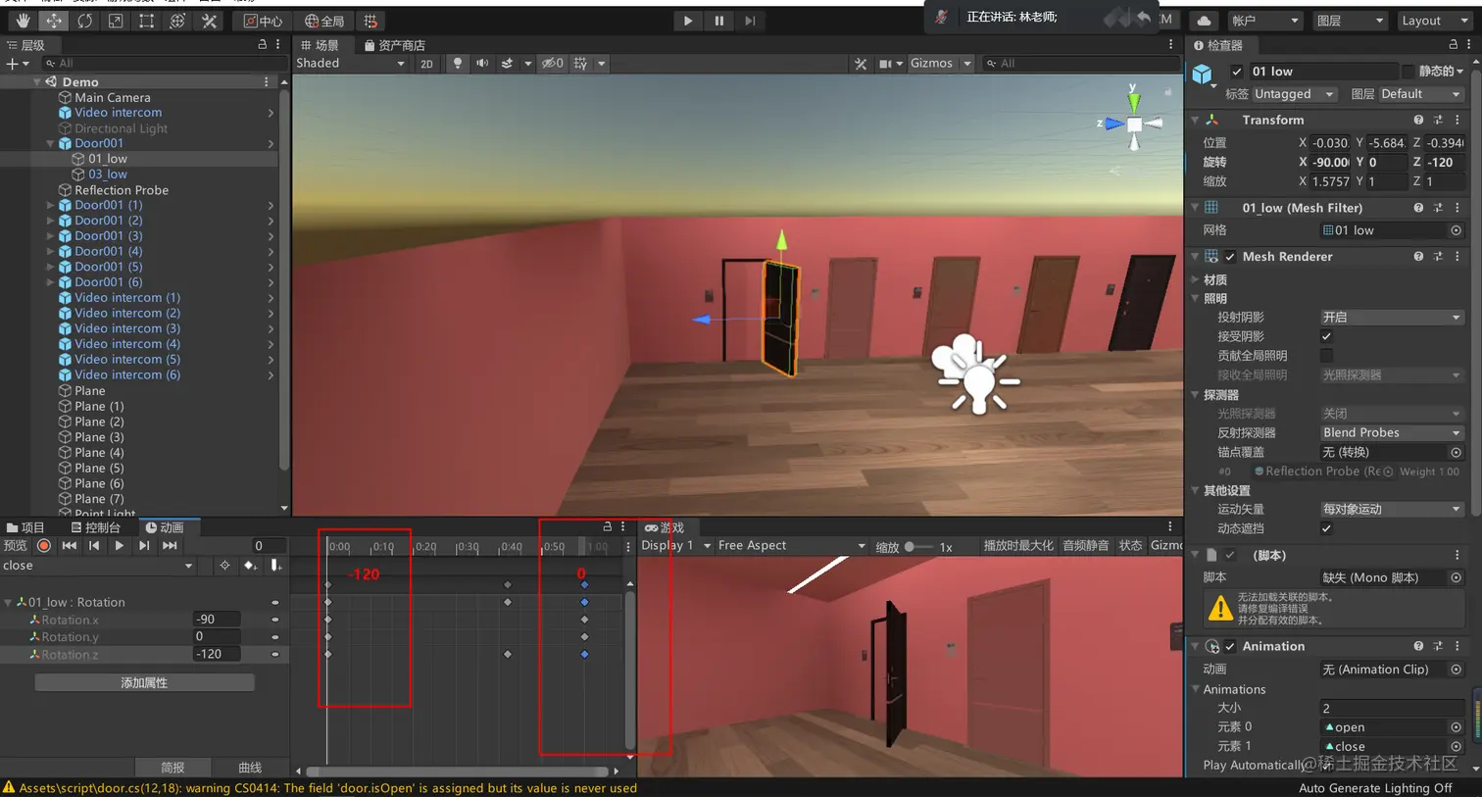
Task: Start Play mode with the Play button
Action: coord(687,21)
